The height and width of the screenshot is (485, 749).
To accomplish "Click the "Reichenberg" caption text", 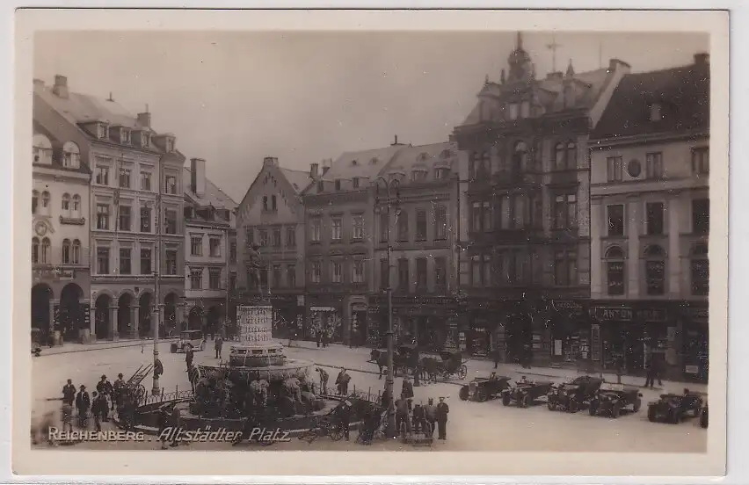I will (98, 434).
